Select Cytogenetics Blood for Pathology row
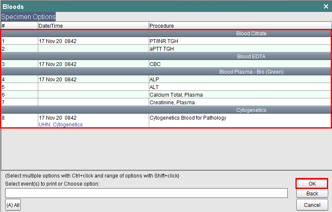 click(x=166, y=120)
